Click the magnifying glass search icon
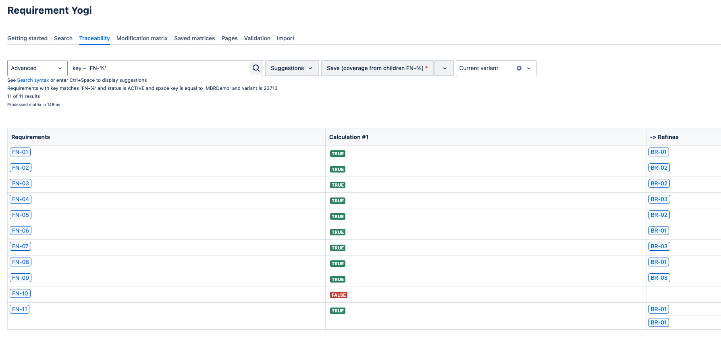Viewport: 721px width, 343px height. click(x=256, y=68)
